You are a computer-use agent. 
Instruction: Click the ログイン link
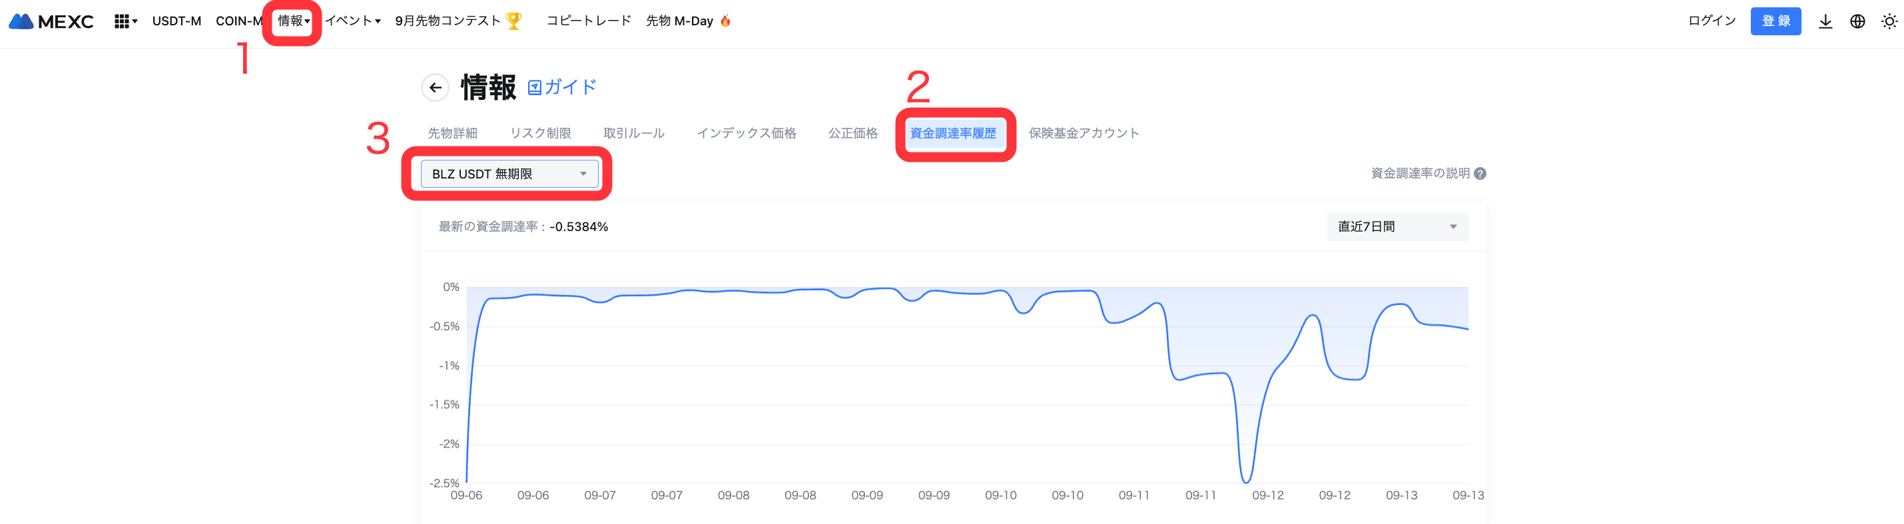coord(1712,21)
